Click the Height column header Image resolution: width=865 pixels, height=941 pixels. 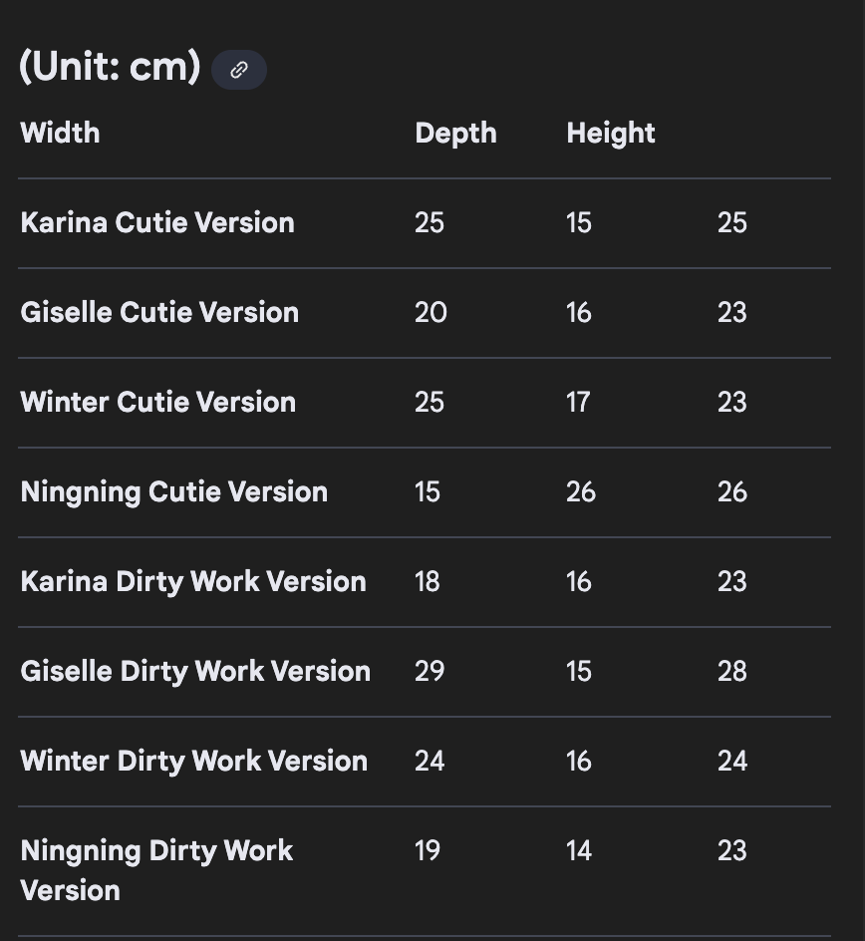tap(610, 133)
